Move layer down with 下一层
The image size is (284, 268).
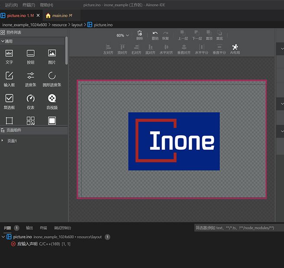pyautogui.click(x=197, y=35)
